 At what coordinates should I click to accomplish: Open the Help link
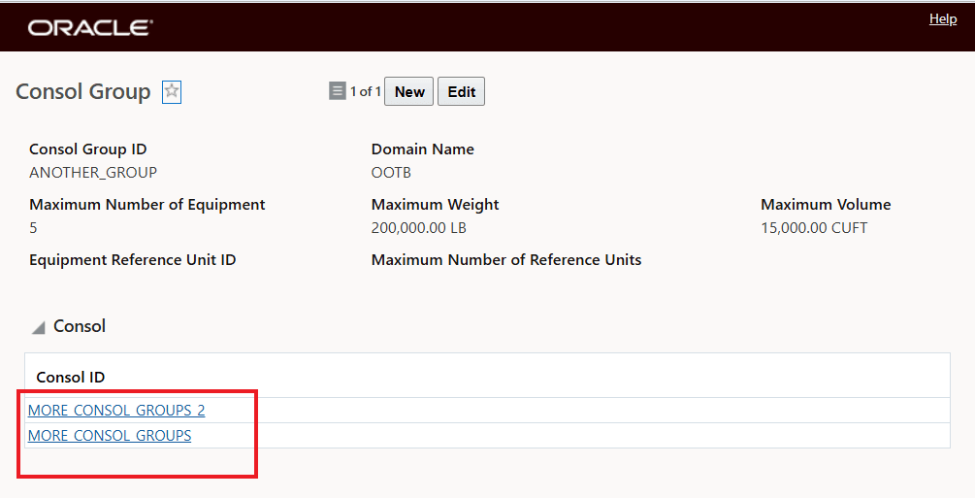943,18
